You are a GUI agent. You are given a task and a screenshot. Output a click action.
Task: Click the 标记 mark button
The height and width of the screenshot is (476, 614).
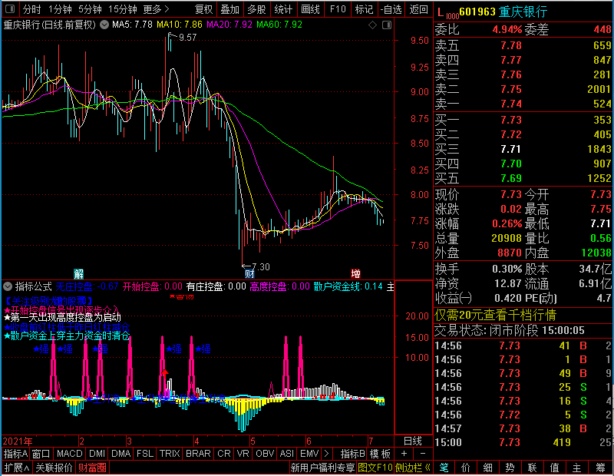point(364,9)
